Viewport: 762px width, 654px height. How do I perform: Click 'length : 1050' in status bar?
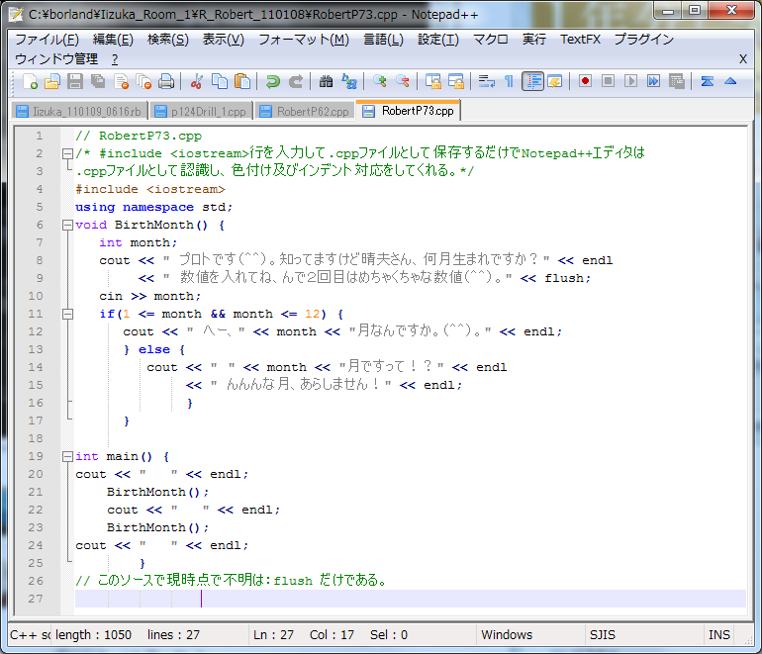click(93, 634)
